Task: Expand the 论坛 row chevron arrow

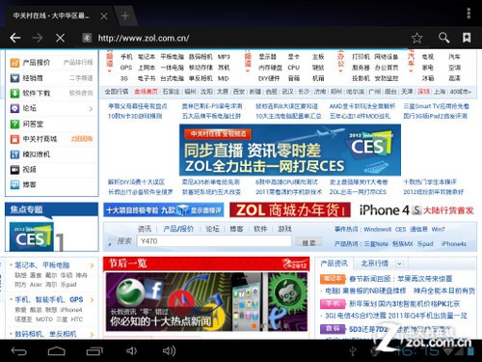Action: click(x=91, y=109)
